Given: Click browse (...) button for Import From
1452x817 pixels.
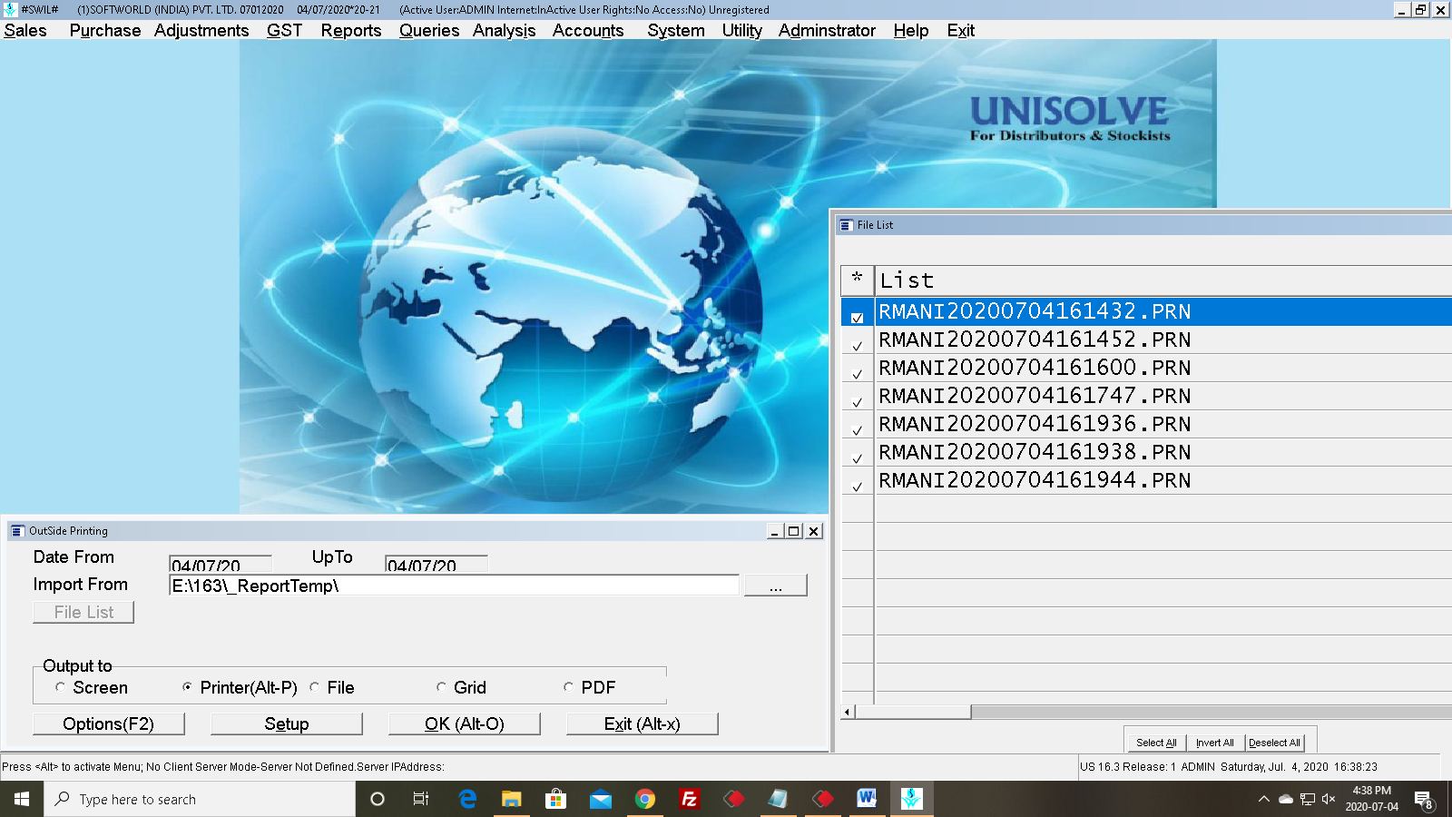Looking at the screenshot, I should coord(775,586).
